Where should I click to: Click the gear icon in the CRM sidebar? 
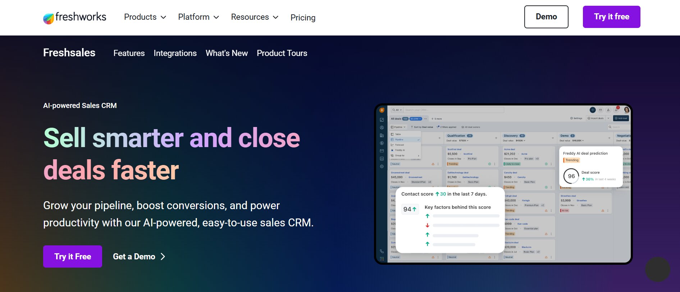click(382, 166)
